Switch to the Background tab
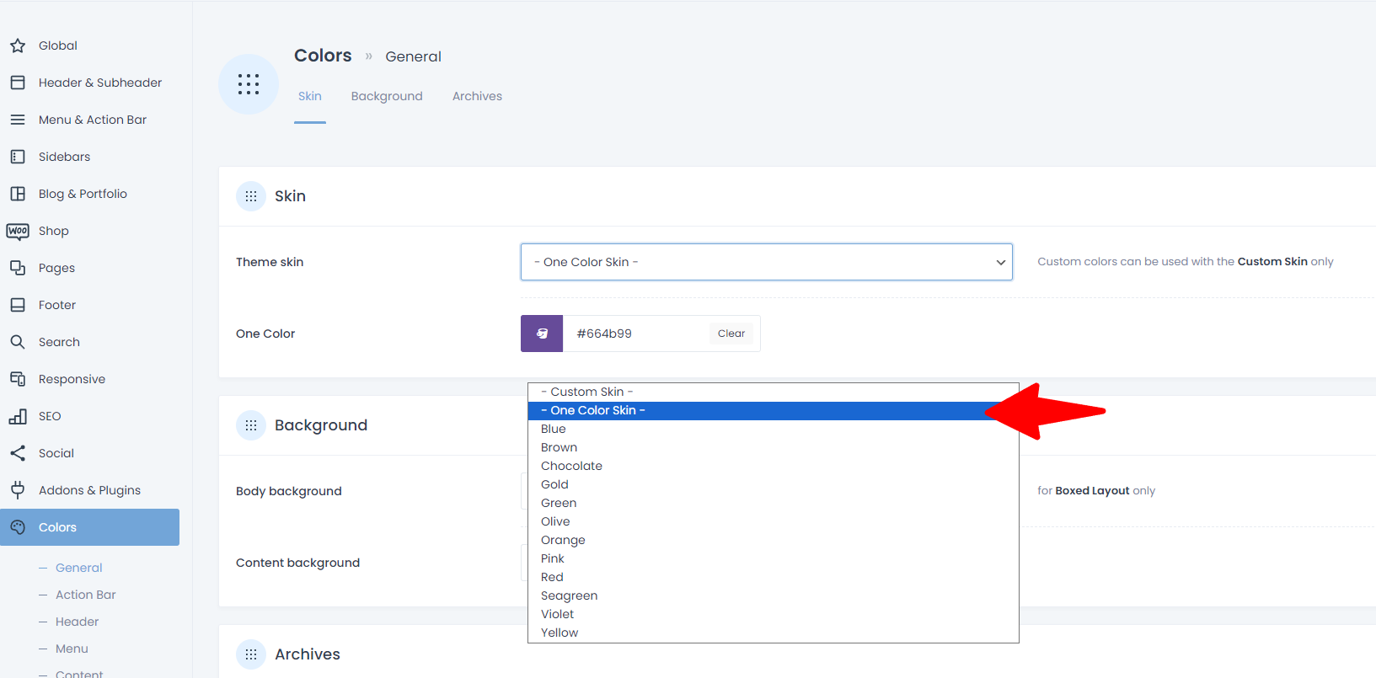This screenshot has height=678, width=1376. [387, 96]
